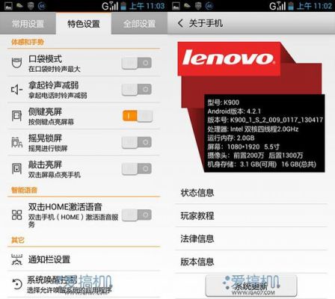The height and width of the screenshot is (299, 335).
Task: Click the 机身存储 3.1 GB line
Action: coord(262,164)
